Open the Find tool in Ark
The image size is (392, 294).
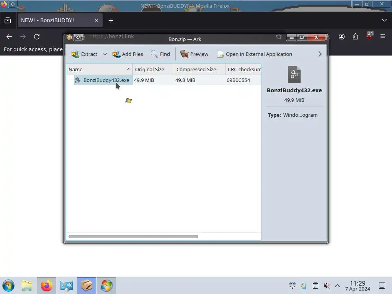tap(160, 54)
